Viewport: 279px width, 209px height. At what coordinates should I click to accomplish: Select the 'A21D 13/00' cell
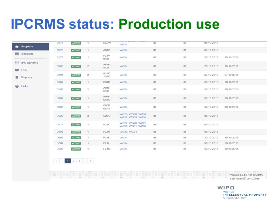(107, 75)
